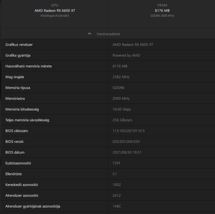Click the Mag órajele 2382 MHz value

(x=121, y=77)
